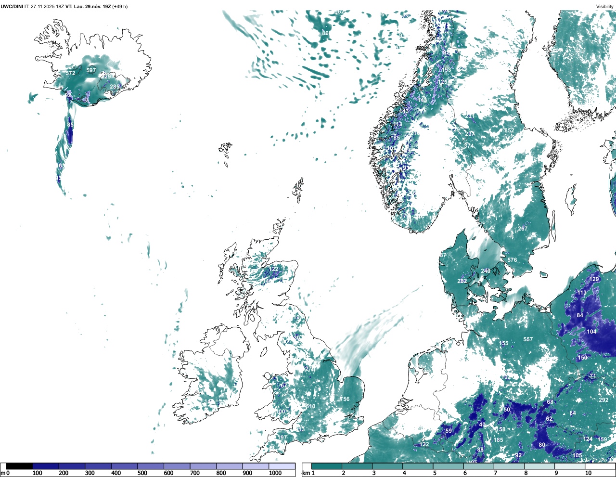Click the 'Visibility' title at top right
616x477 pixels.
pyautogui.click(x=604, y=6)
